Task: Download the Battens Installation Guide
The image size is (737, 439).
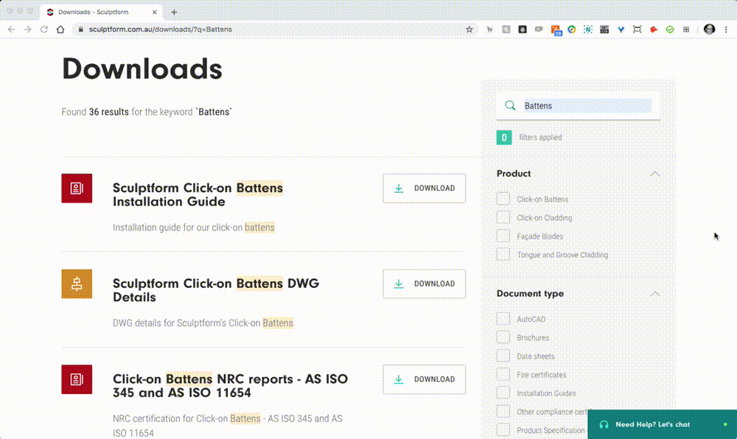Action: (424, 189)
